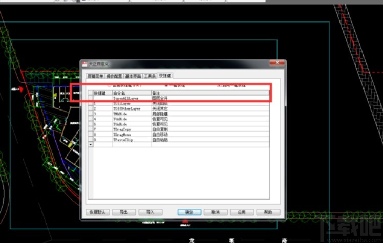Viewport: 383px width, 243px height.
Task: Select the TOffLayer command cell
Action: click(x=132, y=103)
